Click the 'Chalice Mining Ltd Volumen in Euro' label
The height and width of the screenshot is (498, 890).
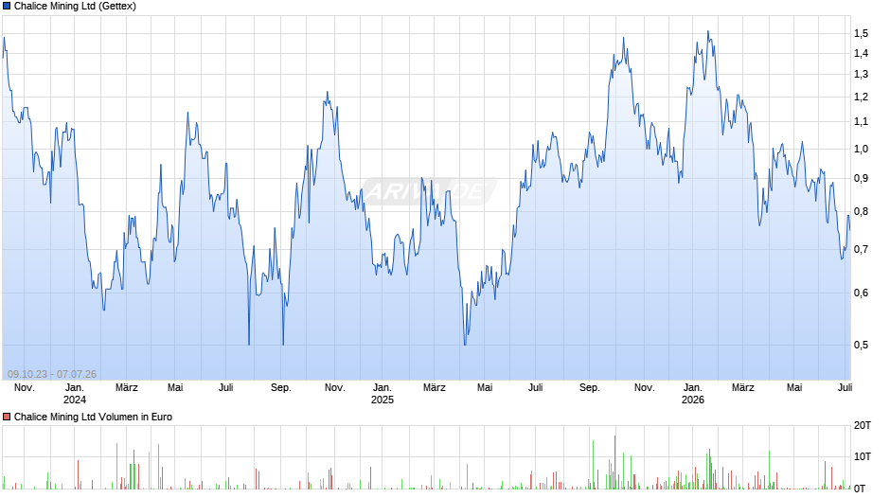pos(93,417)
